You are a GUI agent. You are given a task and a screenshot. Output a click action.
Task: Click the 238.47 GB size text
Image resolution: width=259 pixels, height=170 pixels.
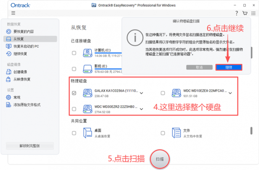tap(101, 96)
